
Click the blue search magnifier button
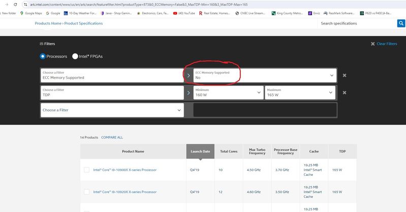(x=401, y=23)
